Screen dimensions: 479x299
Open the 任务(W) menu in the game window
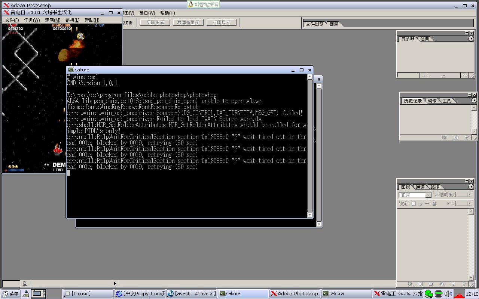pyautogui.click(x=32, y=20)
